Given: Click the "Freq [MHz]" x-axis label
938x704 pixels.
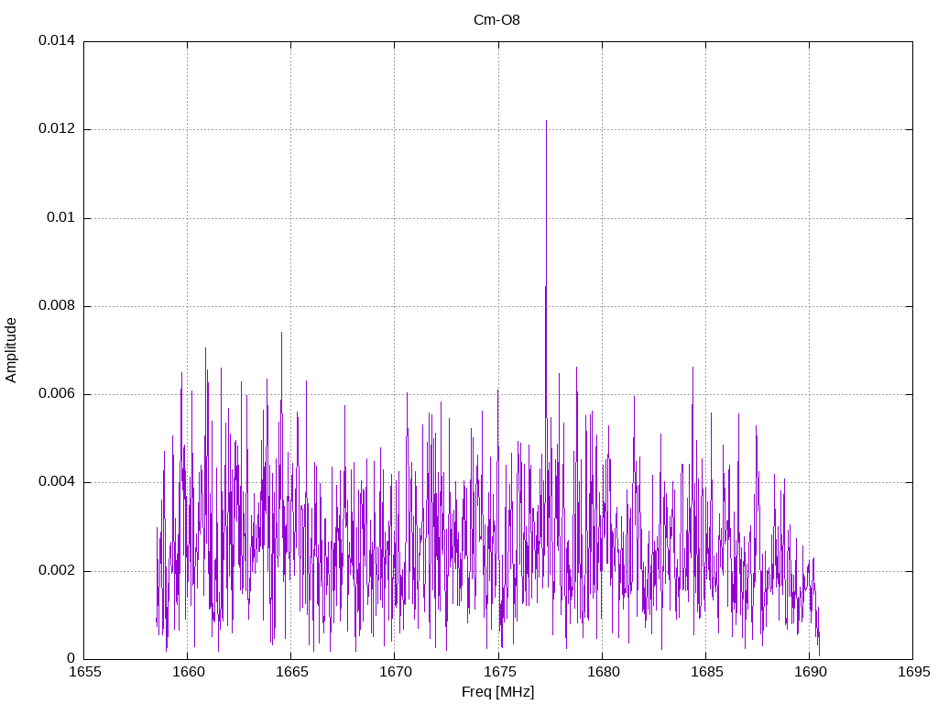Looking at the screenshot, I should tap(497, 691).
